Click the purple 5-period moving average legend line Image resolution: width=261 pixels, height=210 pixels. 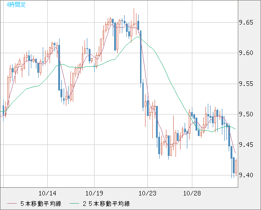click(x=12, y=204)
